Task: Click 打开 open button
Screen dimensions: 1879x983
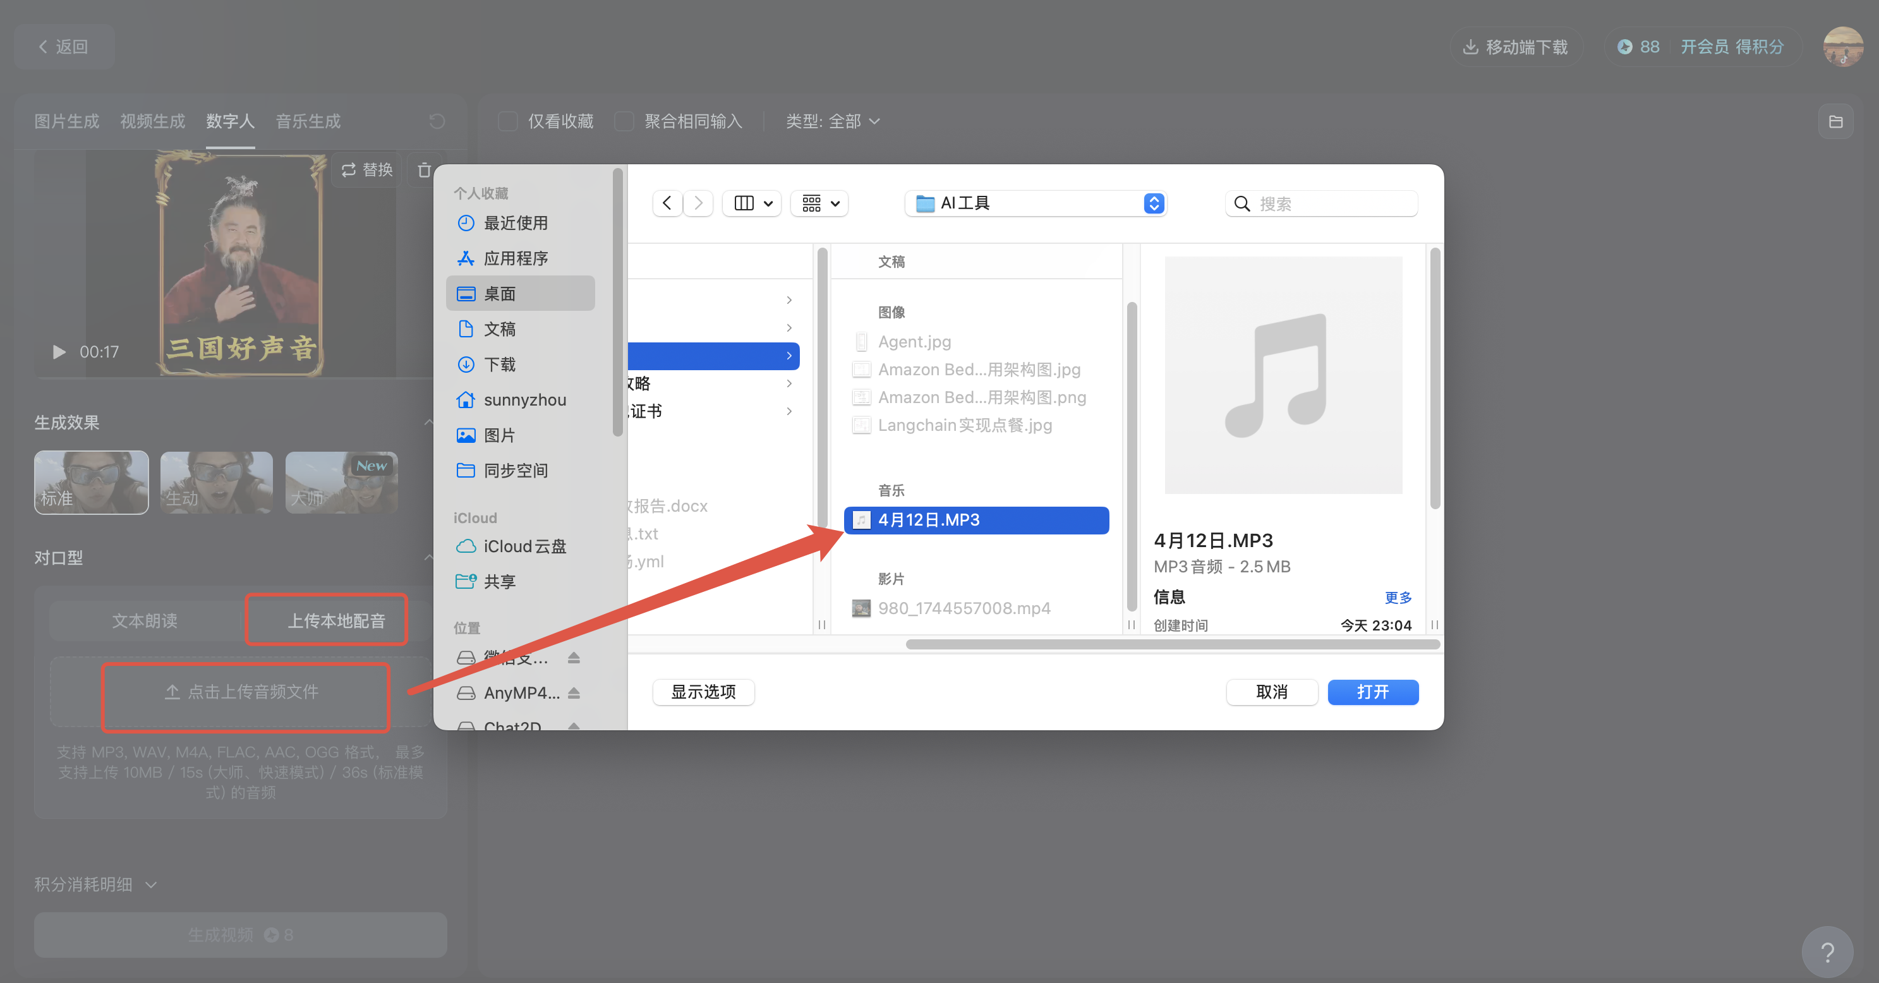Action: 1373,692
